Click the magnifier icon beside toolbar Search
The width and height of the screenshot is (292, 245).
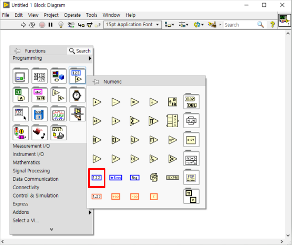click(x=260, y=25)
